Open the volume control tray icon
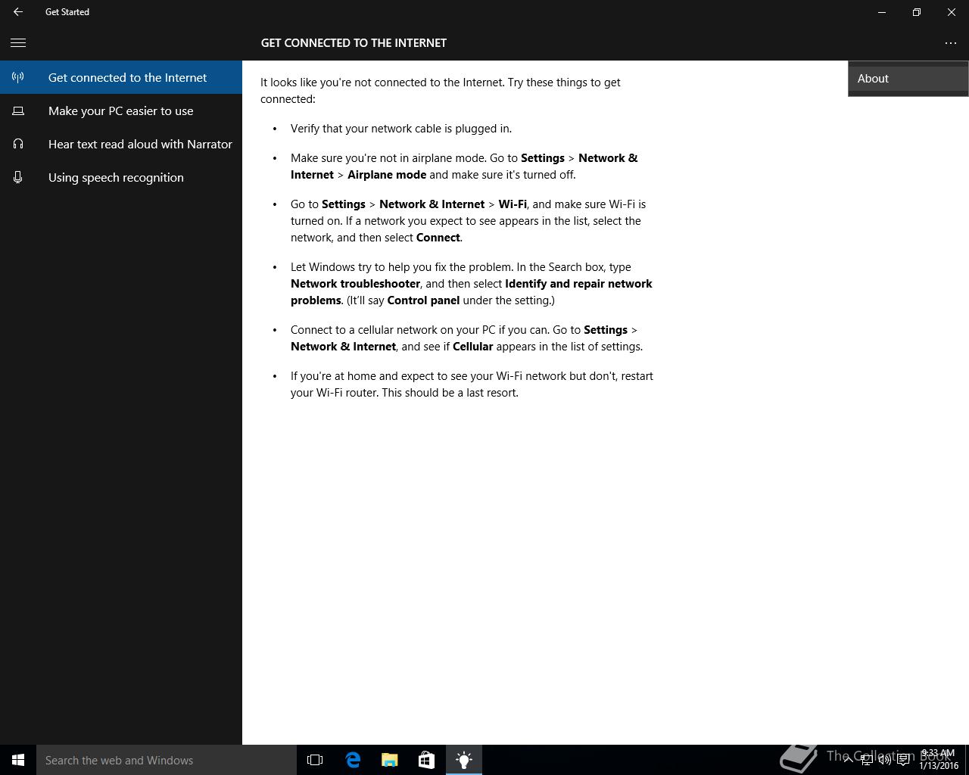The width and height of the screenshot is (969, 775). [884, 760]
